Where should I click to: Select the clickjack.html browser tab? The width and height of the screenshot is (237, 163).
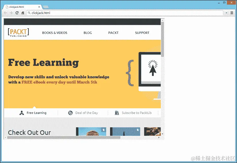point(23,7)
